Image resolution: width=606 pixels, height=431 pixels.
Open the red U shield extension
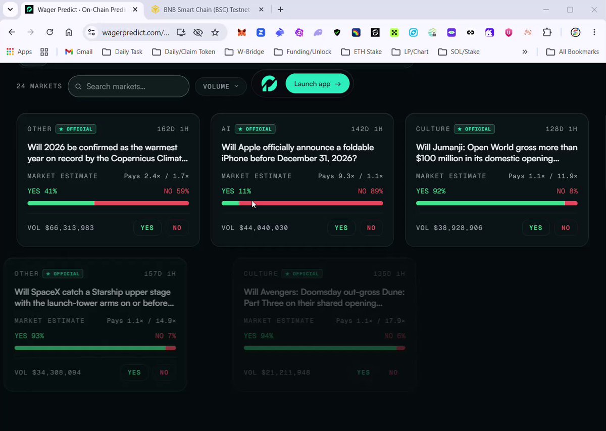[x=509, y=32]
